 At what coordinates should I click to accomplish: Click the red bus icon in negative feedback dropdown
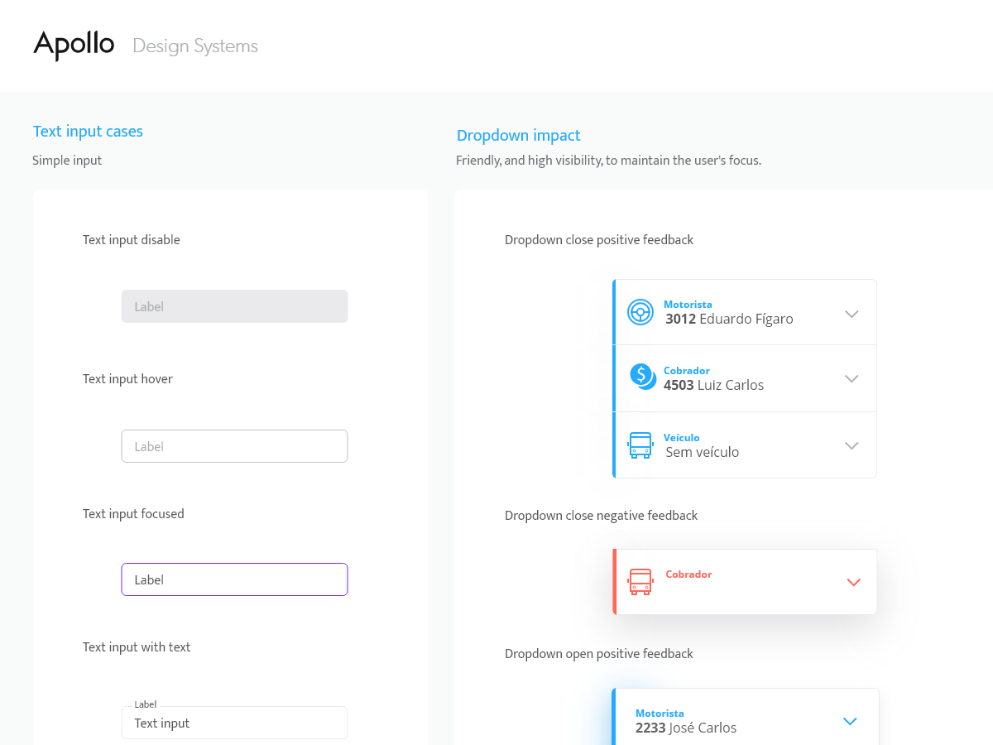coord(640,582)
